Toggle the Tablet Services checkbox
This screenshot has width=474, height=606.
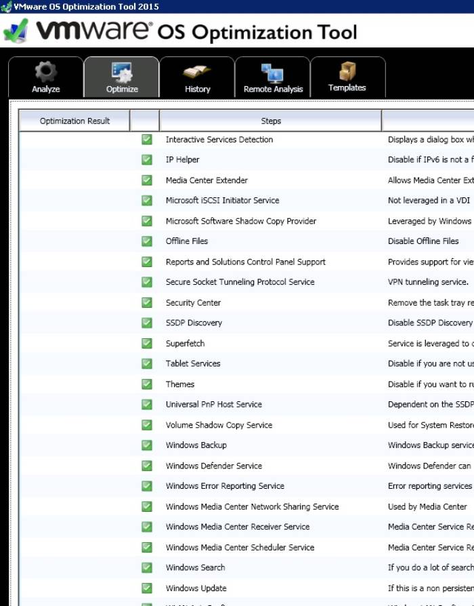click(x=147, y=364)
